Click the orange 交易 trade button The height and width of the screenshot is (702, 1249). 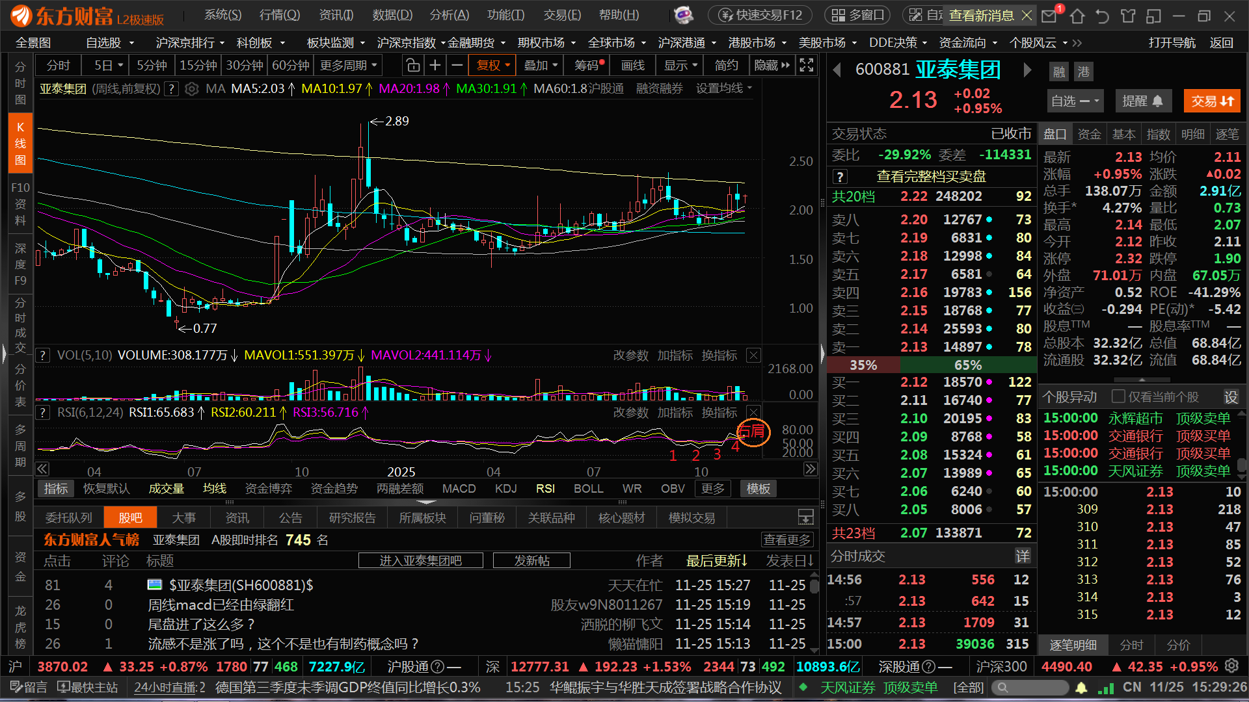(1212, 101)
